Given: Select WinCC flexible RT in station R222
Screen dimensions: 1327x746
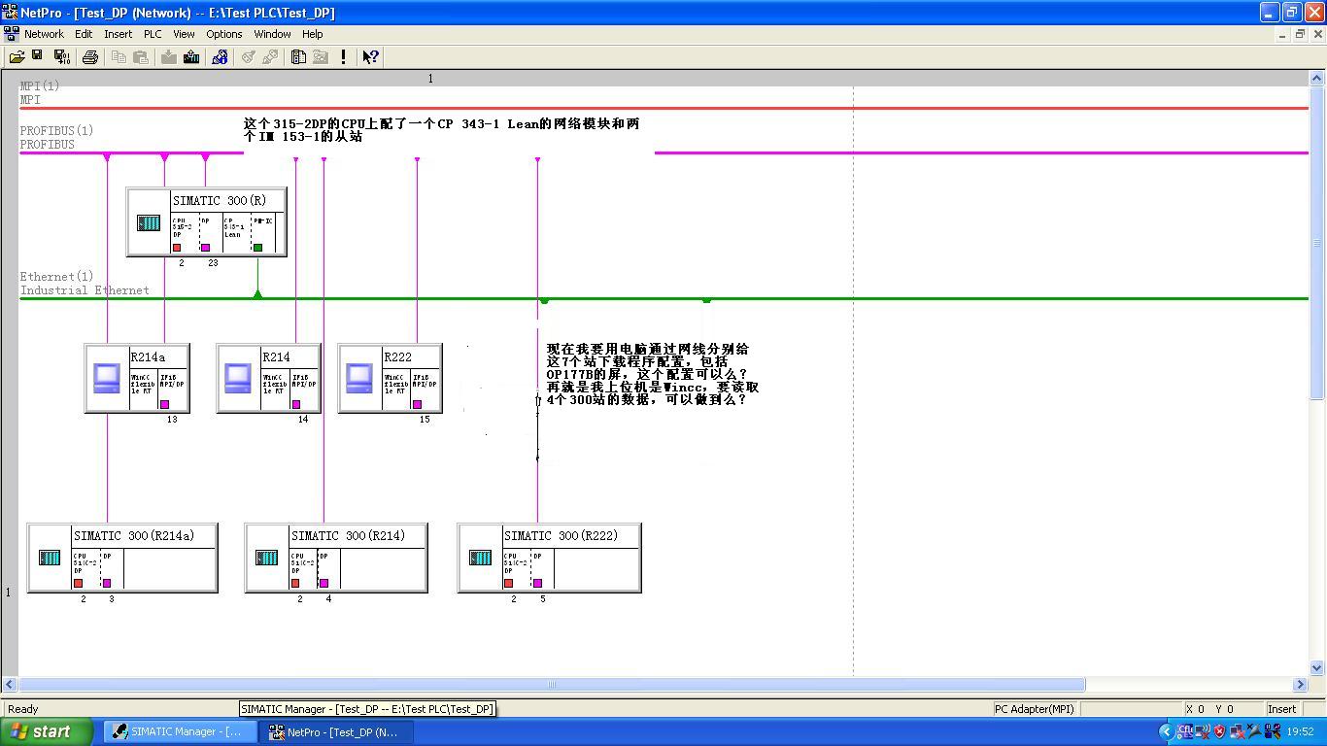Looking at the screenshot, I should click(395, 389).
